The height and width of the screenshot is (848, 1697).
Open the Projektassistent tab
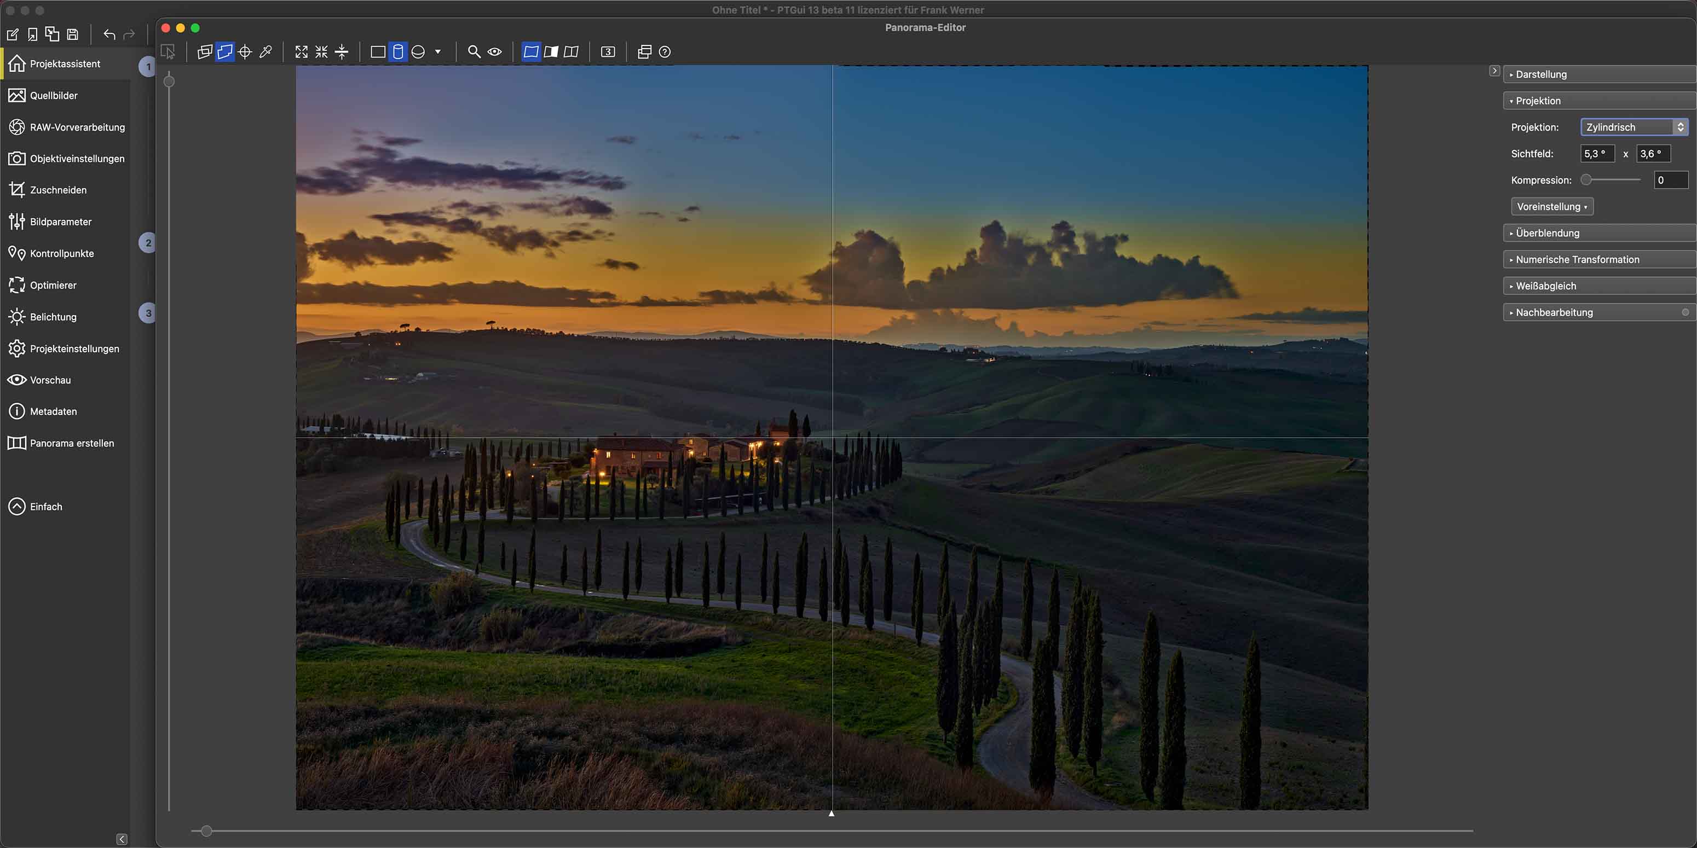click(x=65, y=64)
